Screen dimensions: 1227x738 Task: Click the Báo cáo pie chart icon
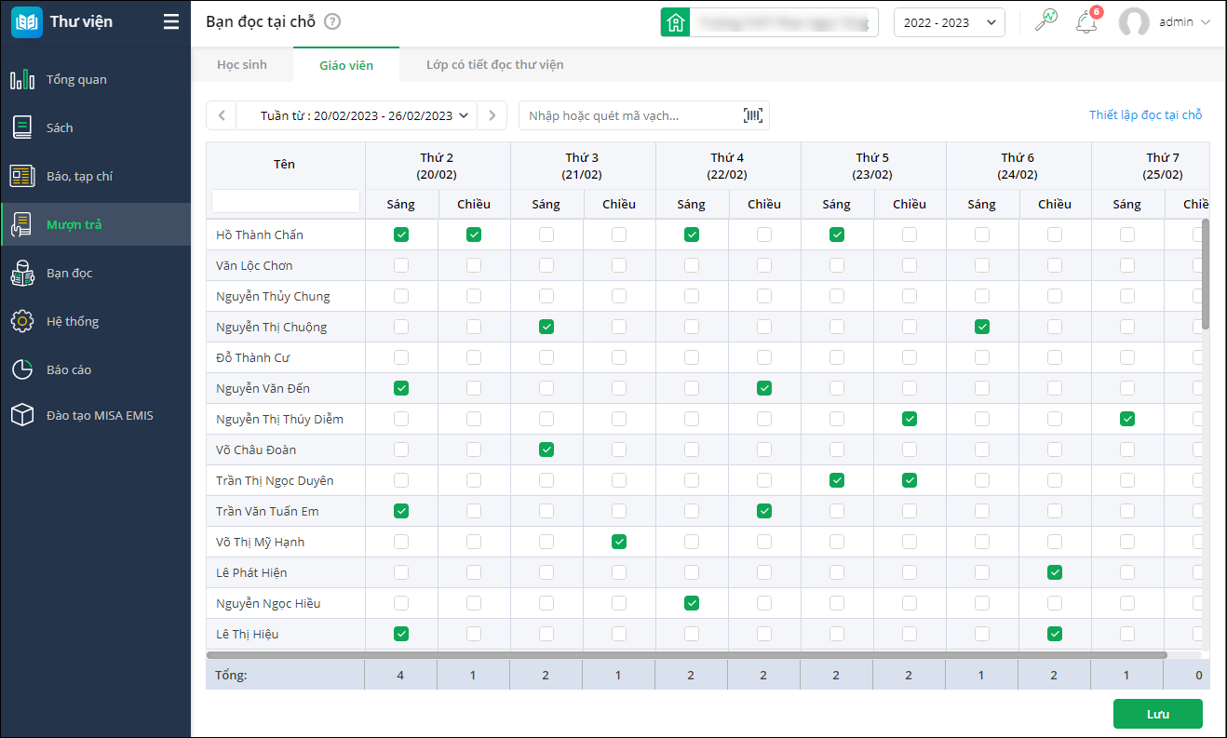pyautogui.click(x=22, y=369)
